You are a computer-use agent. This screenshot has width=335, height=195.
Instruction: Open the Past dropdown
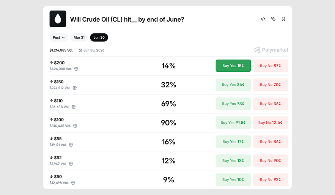coord(59,38)
